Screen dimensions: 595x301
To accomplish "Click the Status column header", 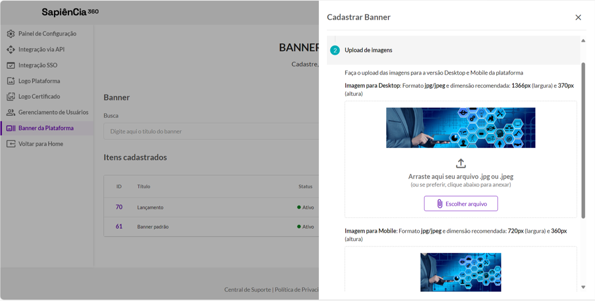I will 305,186.
